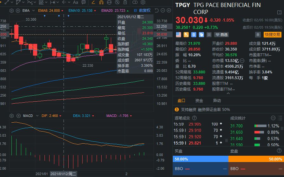Image resolution: width=284 pixels, height=177 pixels.
Task: Toggle hide drawings eye icon
Action: pos(117,2)
